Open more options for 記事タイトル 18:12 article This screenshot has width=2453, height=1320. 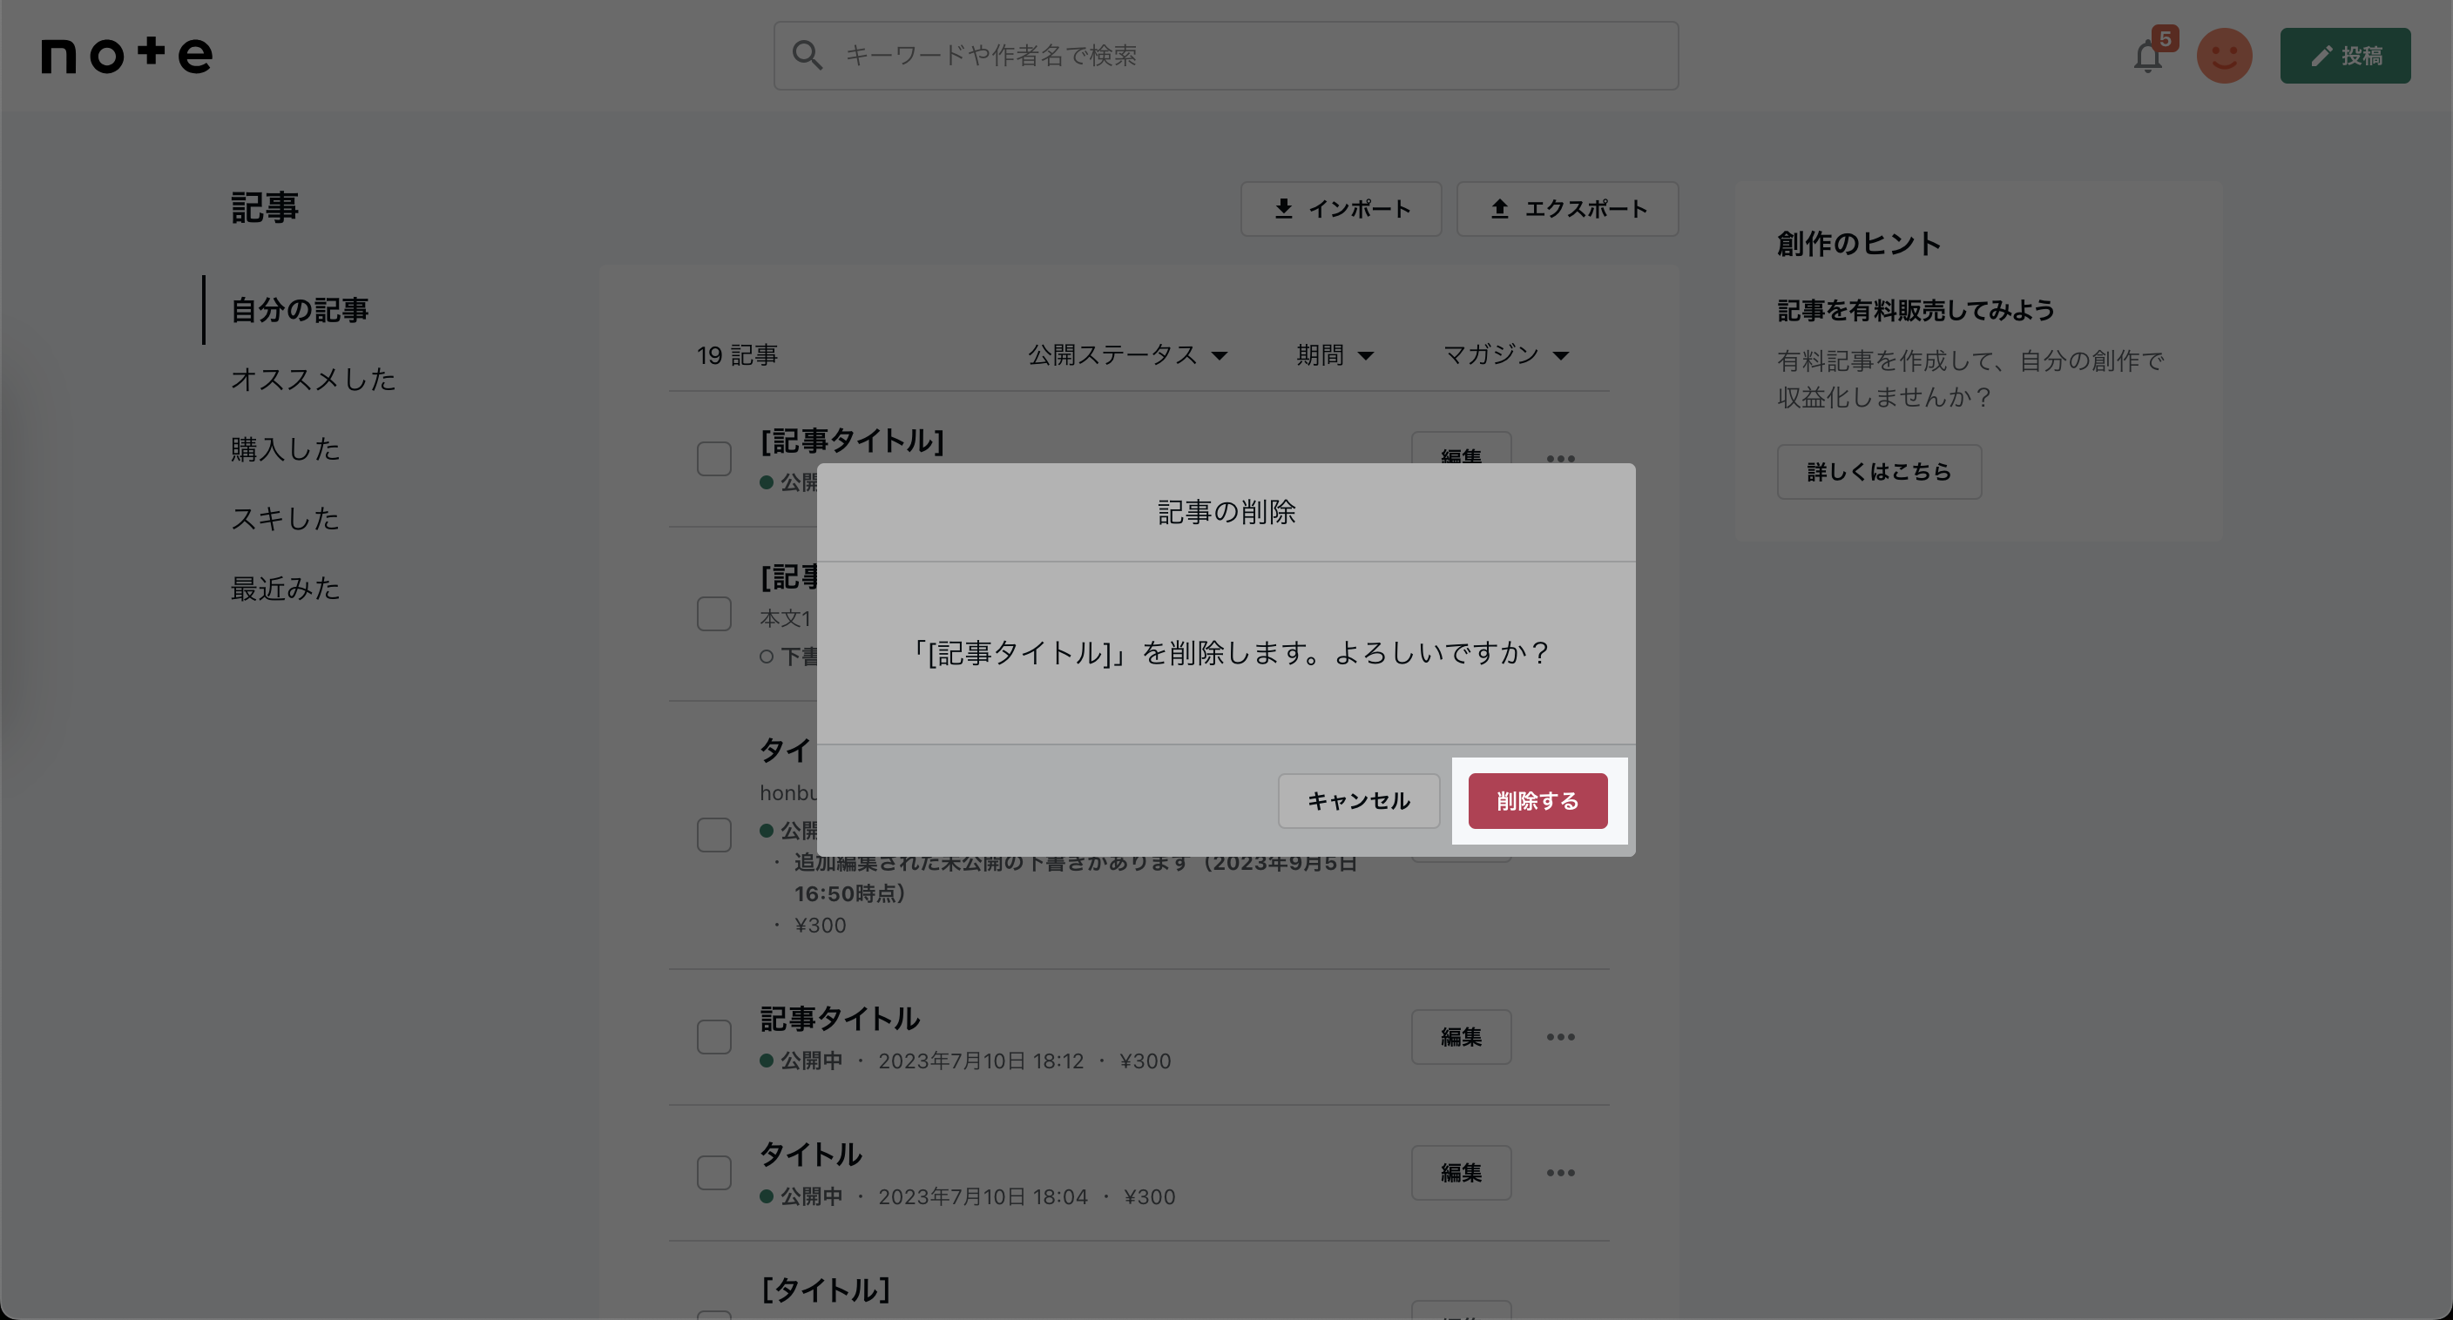tap(1561, 1036)
